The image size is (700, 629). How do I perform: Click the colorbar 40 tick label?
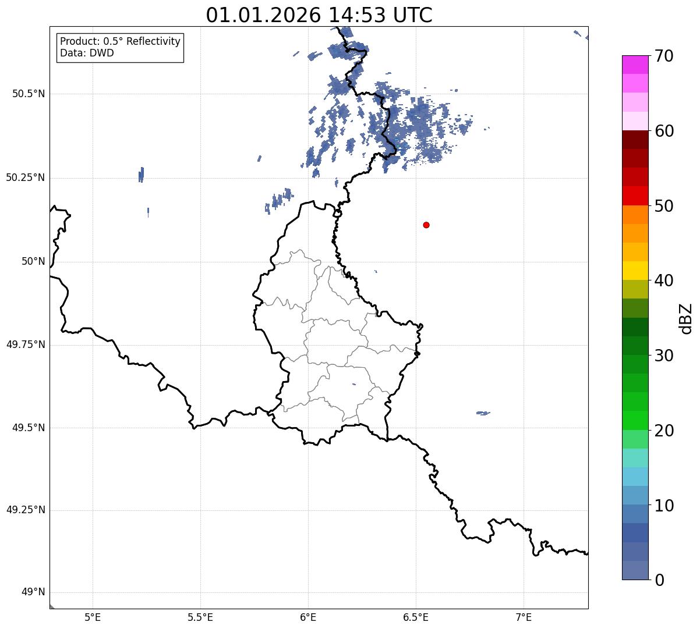click(x=664, y=280)
